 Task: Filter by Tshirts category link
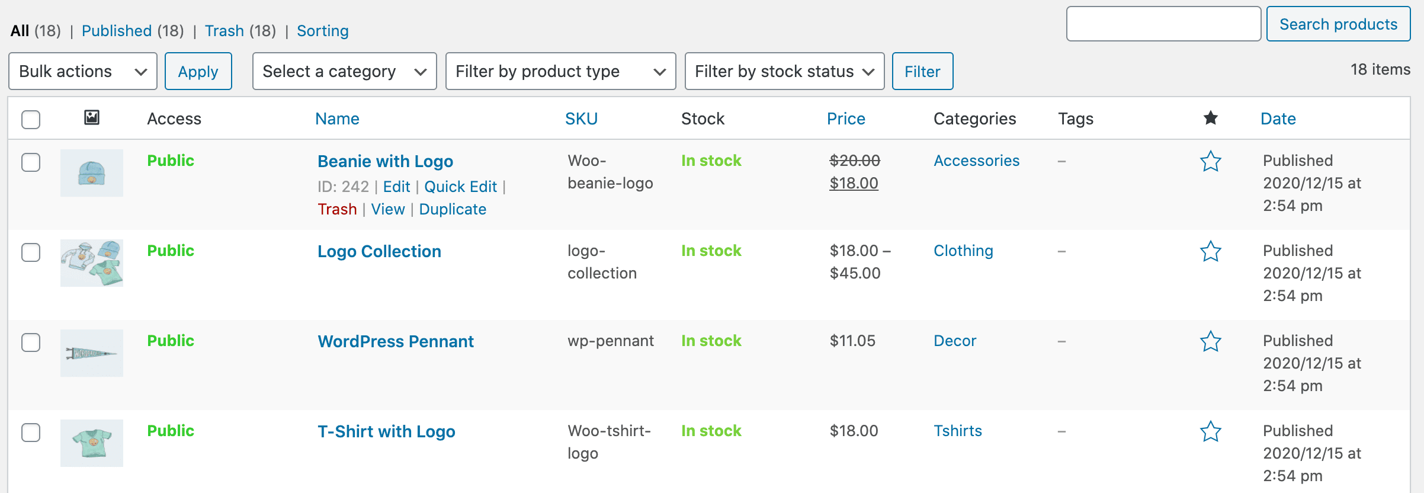pyautogui.click(x=958, y=431)
